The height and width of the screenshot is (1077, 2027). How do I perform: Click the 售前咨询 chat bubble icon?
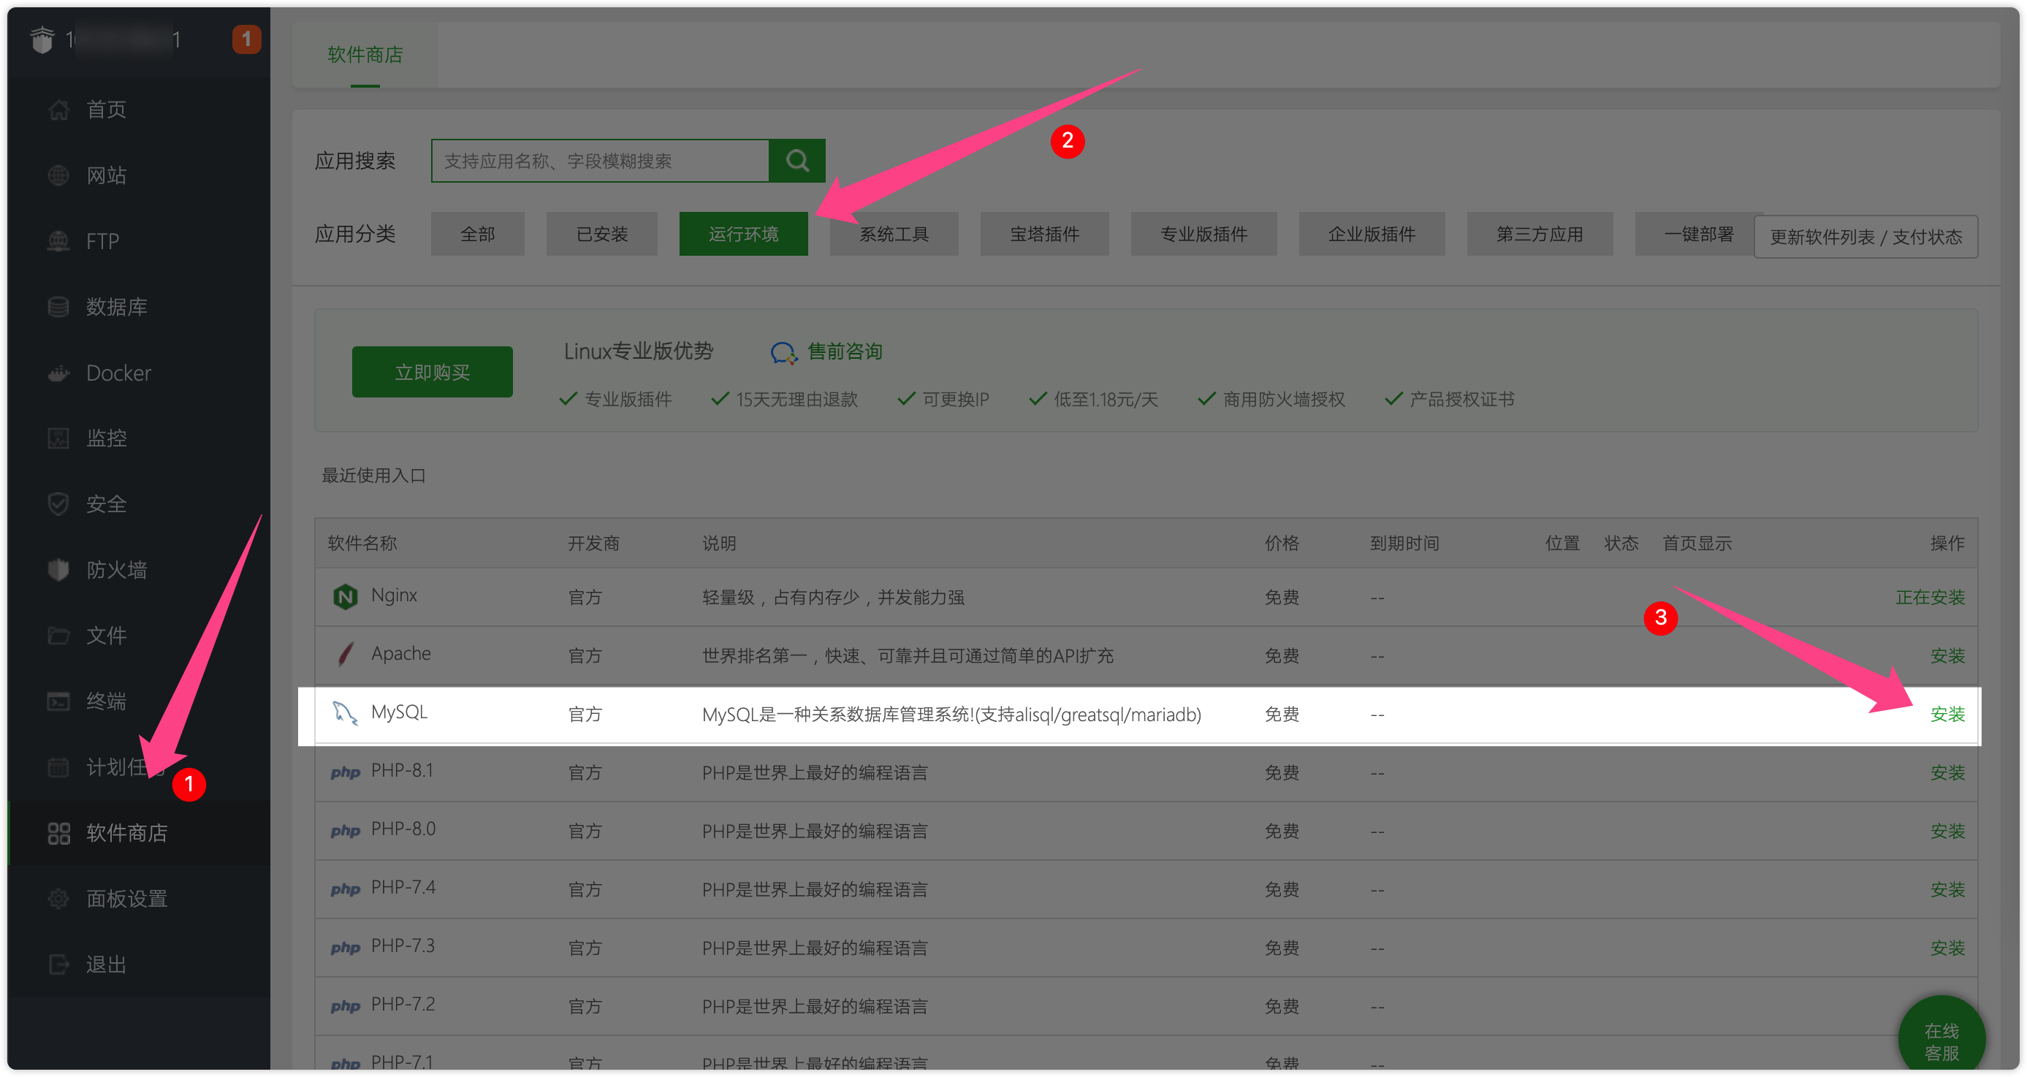[x=784, y=352]
